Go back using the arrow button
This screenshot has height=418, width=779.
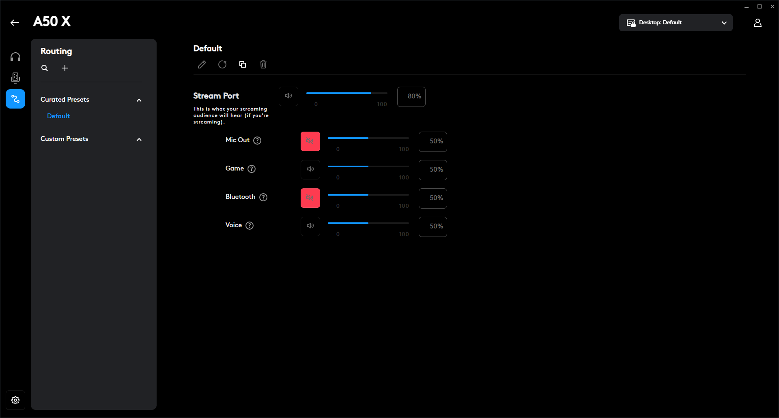tap(15, 23)
